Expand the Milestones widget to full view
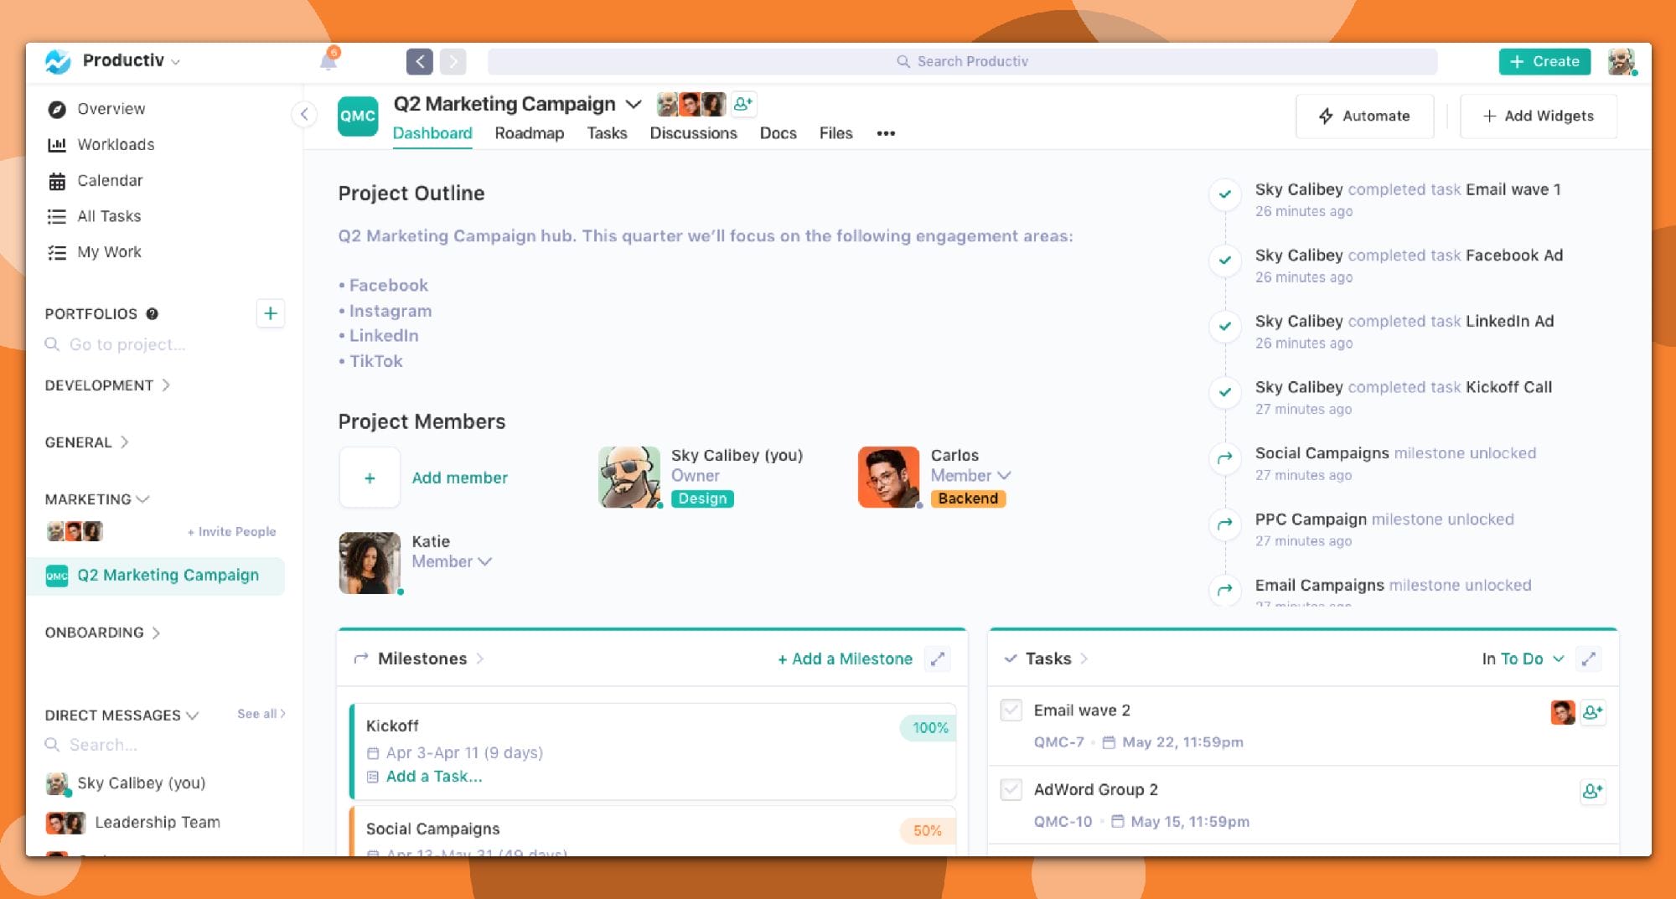Viewport: 1676px width, 899px height. tap(938, 659)
